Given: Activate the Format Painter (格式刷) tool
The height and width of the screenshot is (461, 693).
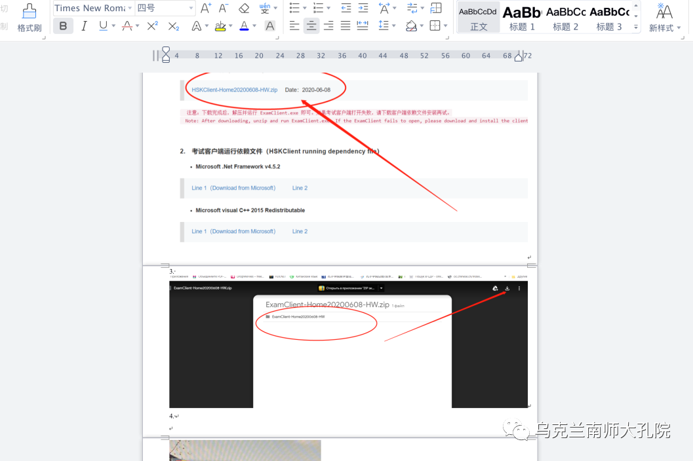Looking at the screenshot, I should [x=29, y=18].
